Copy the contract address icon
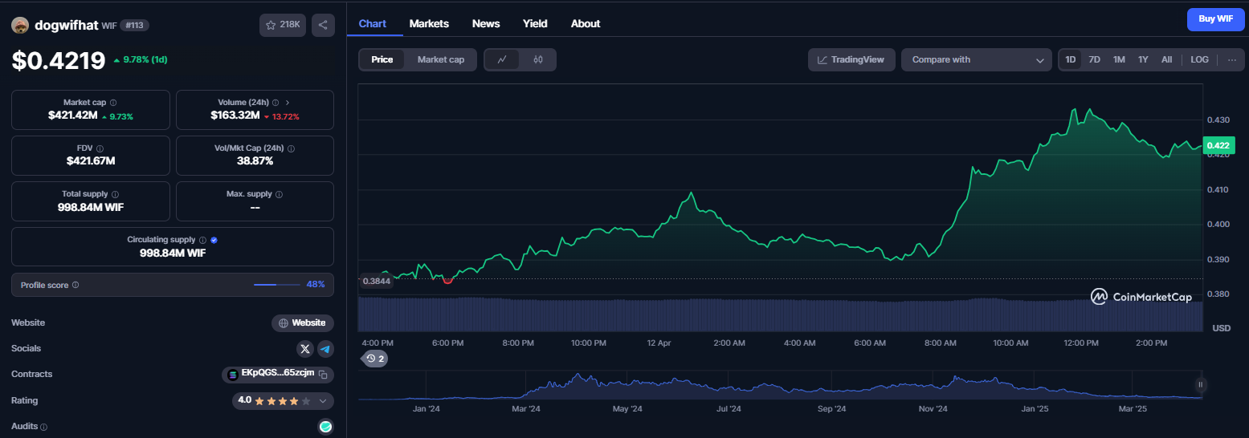This screenshot has height=438, width=1249. point(323,375)
